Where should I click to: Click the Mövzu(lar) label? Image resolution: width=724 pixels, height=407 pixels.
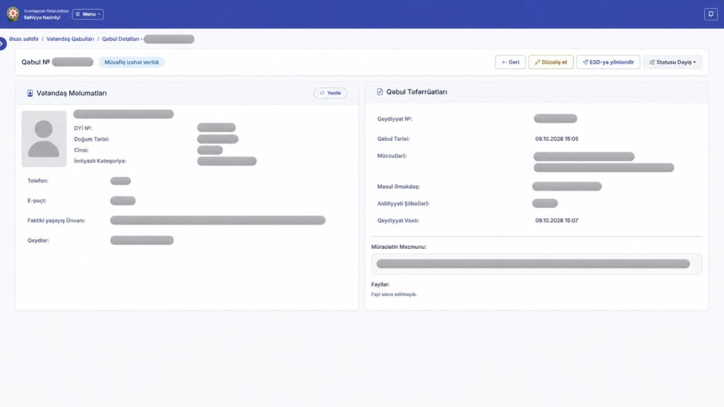click(x=392, y=156)
